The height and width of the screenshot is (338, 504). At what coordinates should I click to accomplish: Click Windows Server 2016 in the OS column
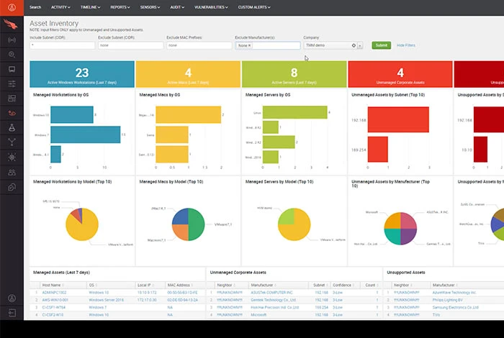tap(106, 300)
